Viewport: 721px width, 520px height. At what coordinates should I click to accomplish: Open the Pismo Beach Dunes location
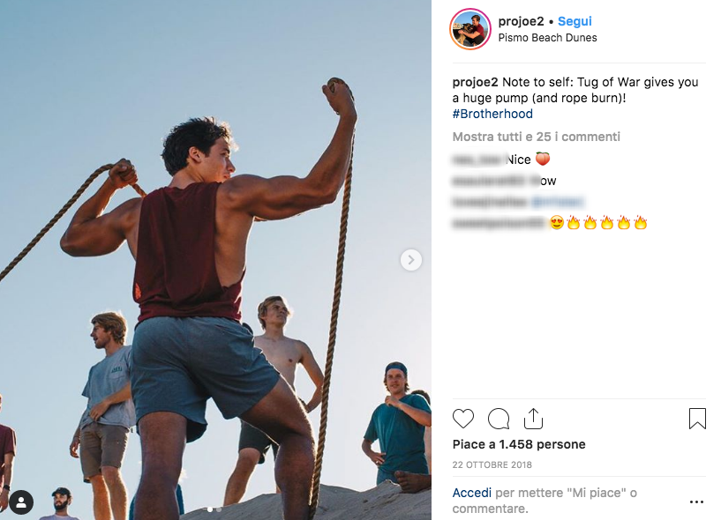coord(547,38)
